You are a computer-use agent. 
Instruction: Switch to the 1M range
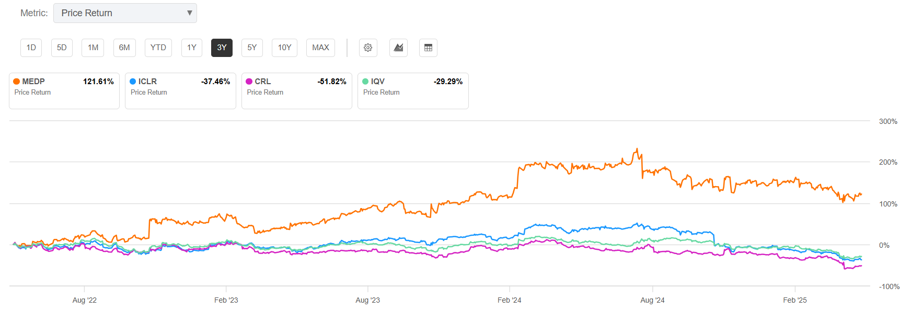[x=93, y=48]
